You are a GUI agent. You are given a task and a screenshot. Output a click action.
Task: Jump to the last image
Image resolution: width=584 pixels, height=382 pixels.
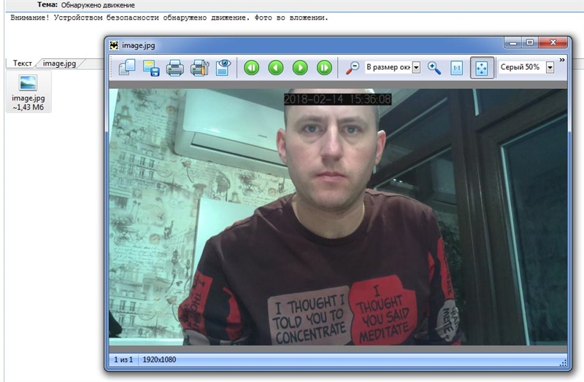[x=324, y=68]
